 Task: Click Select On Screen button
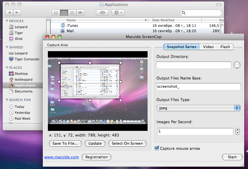coord(127,143)
